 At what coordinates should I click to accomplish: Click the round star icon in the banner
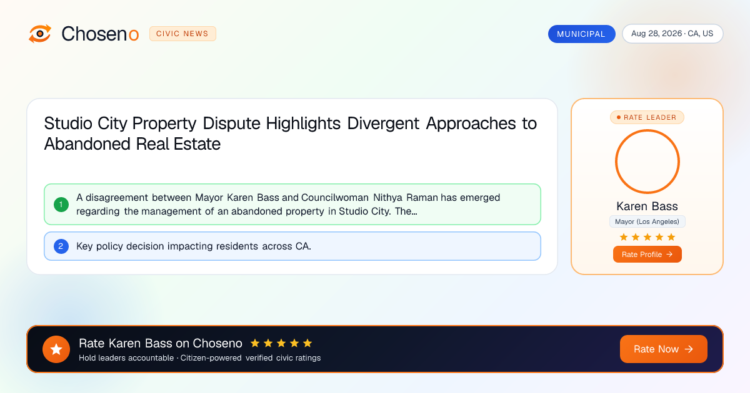tap(56, 349)
